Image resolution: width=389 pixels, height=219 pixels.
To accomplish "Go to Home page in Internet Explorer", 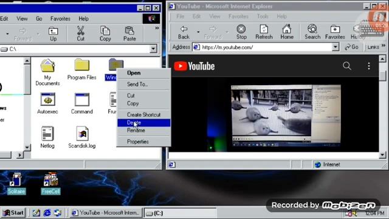I will pos(287,32).
